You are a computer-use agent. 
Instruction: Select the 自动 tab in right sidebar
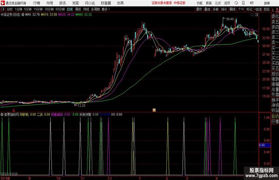pyautogui.click(x=275, y=116)
